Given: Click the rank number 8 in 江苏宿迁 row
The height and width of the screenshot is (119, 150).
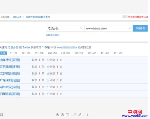Looking at the screenshot, I should click(57, 73).
